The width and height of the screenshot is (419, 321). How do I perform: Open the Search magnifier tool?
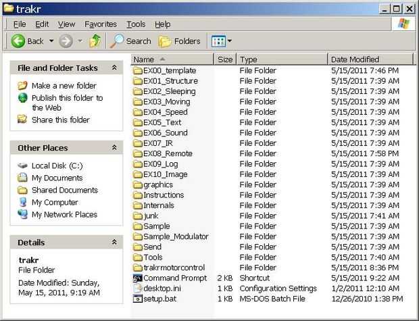coord(117,41)
